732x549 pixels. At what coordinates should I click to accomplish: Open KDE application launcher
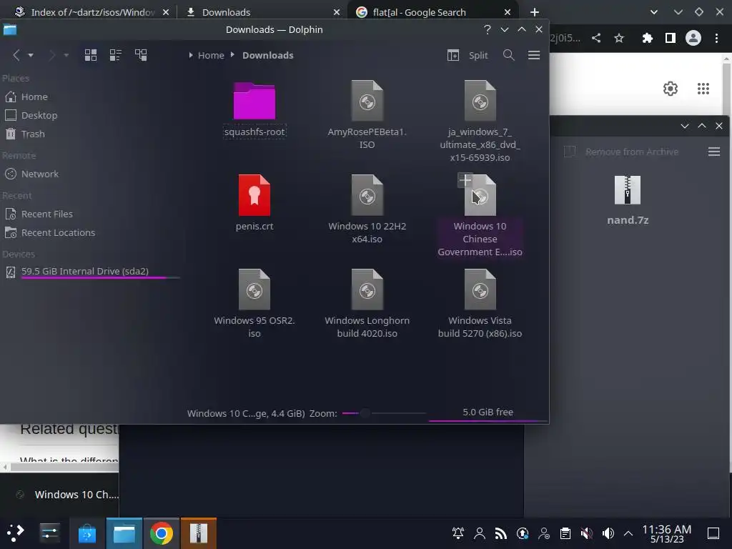point(16,533)
